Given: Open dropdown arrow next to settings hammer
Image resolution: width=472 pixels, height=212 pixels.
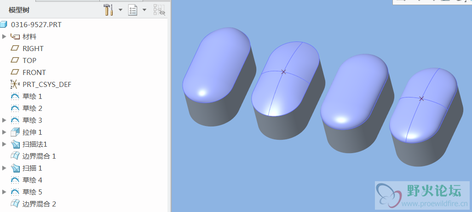Looking at the screenshot, I should point(121,10).
